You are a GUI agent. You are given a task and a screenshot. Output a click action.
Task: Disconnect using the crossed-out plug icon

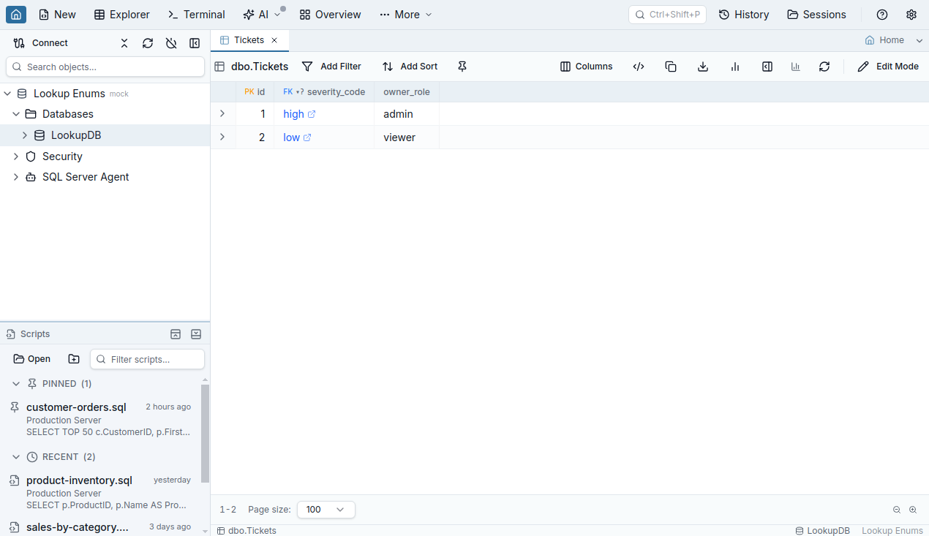(x=171, y=43)
